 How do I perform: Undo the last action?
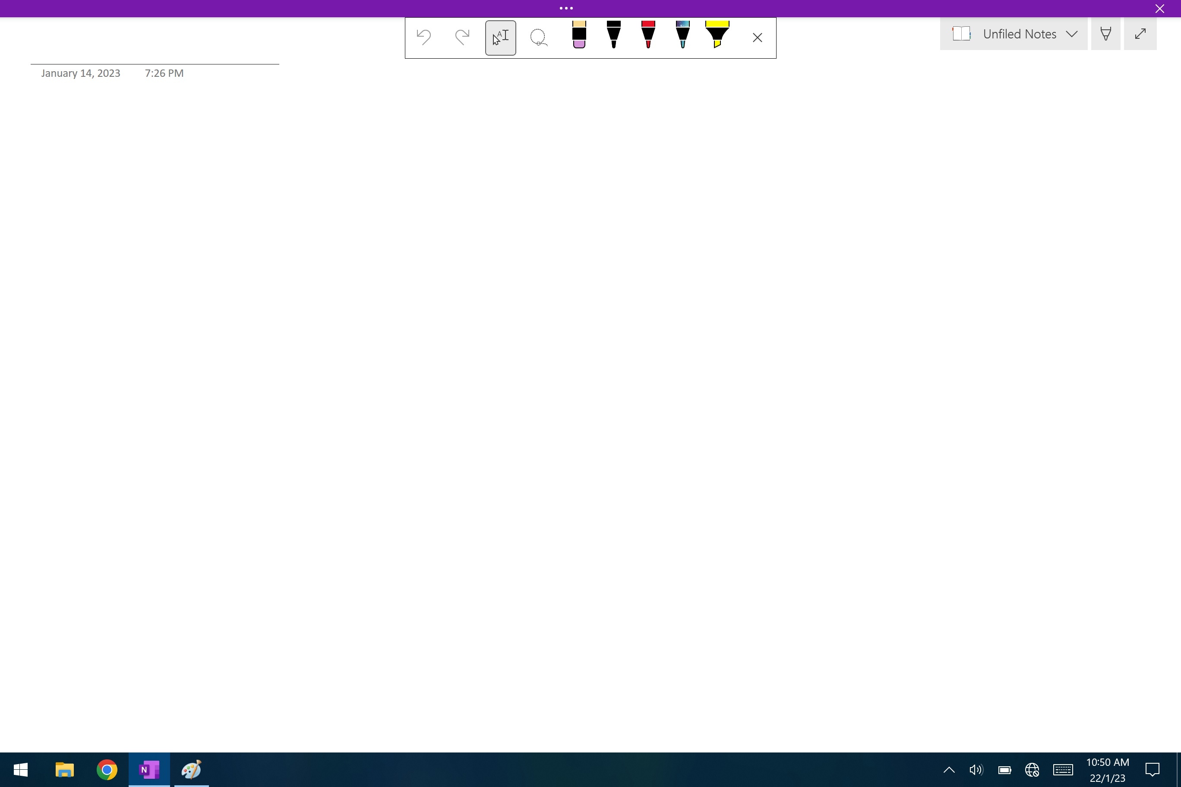tap(423, 37)
